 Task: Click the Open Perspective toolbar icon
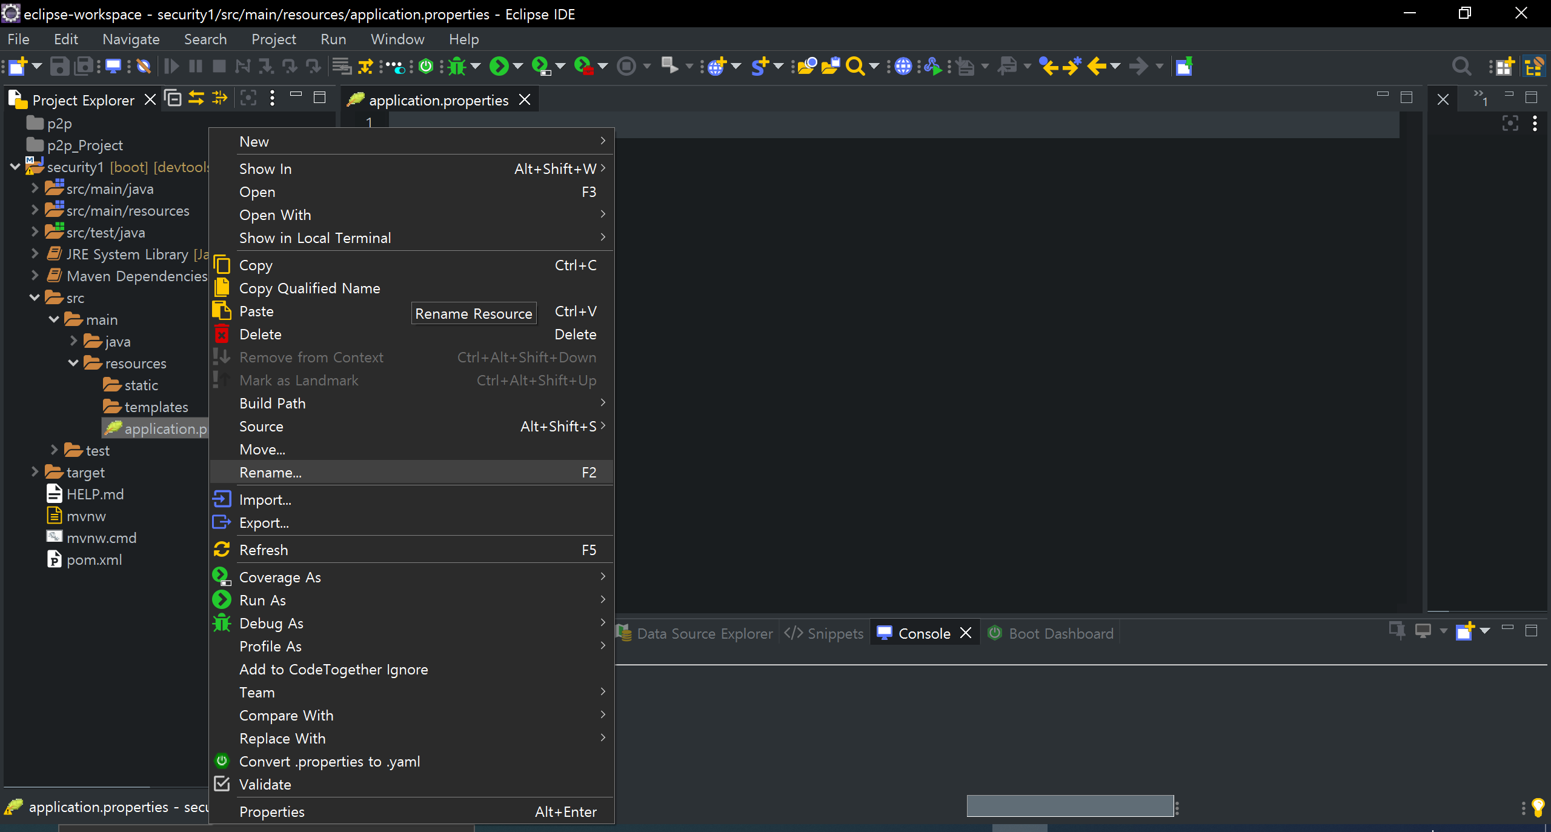[x=1504, y=66]
